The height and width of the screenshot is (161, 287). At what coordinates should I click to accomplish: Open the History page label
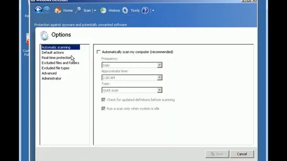114,11
